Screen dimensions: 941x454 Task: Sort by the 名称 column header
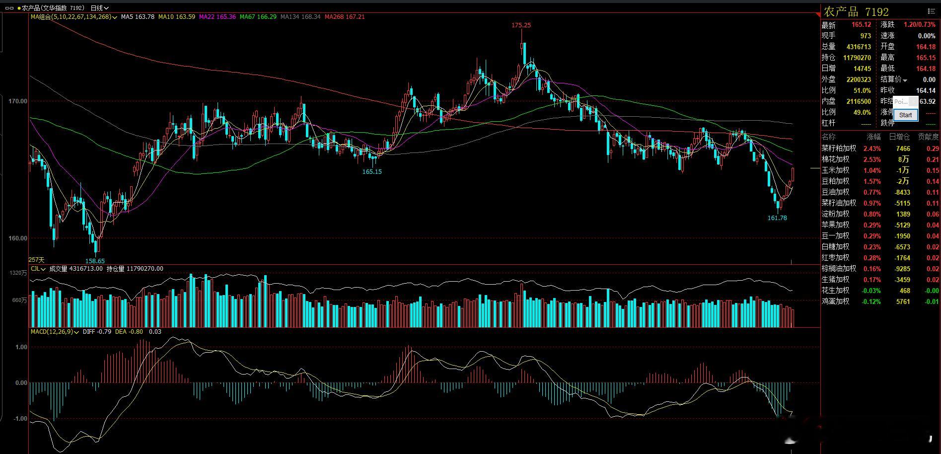point(829,137)
